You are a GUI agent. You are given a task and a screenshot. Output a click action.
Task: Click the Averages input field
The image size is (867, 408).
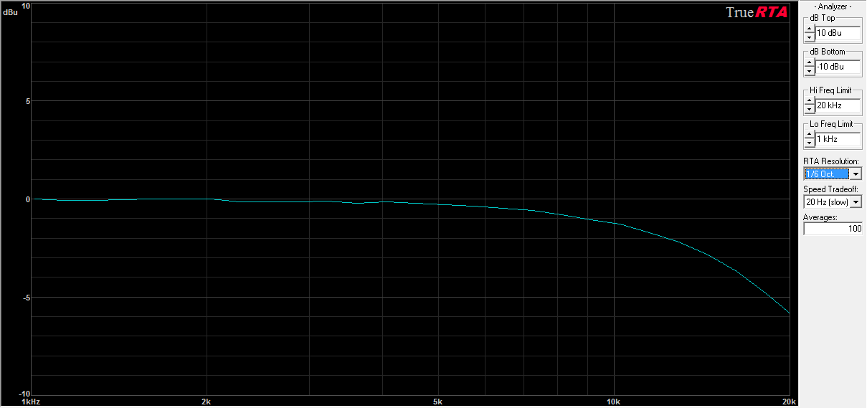click(833, 229)
